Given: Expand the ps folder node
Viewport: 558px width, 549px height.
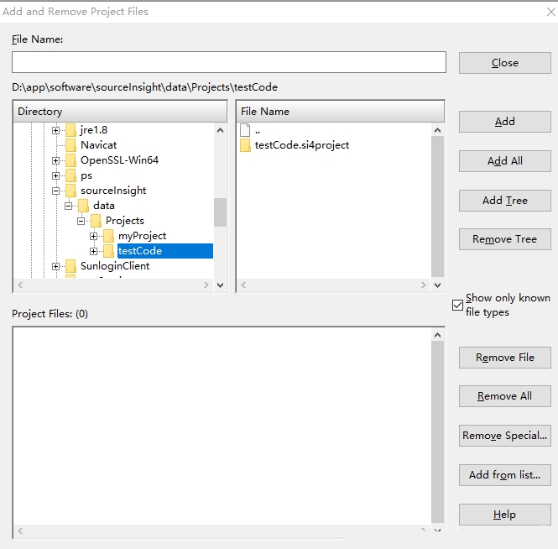Looking at the screenshot, I should (56, 175).
